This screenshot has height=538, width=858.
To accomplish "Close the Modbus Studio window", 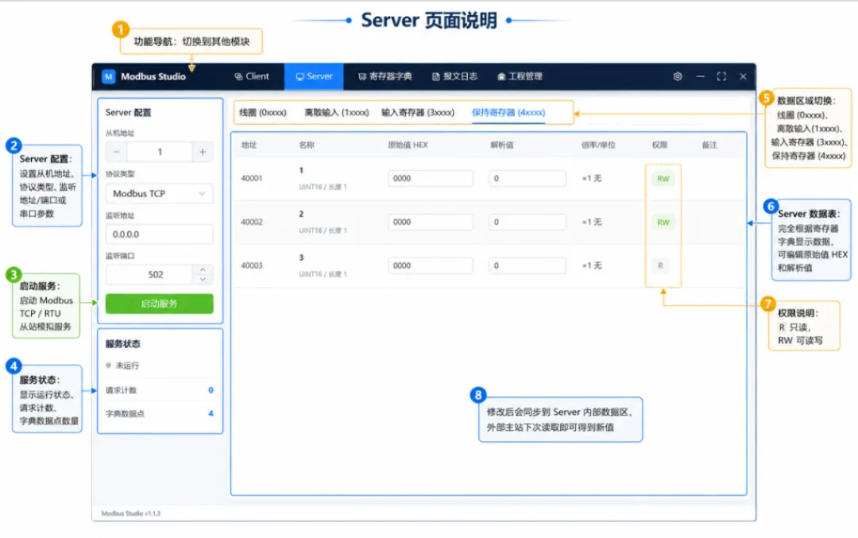I will tap(743, 76).
